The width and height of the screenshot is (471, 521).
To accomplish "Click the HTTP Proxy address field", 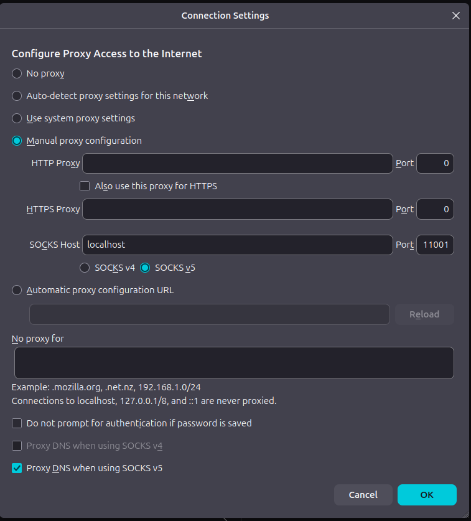I will pyautogui.click(x=237, y=164).
